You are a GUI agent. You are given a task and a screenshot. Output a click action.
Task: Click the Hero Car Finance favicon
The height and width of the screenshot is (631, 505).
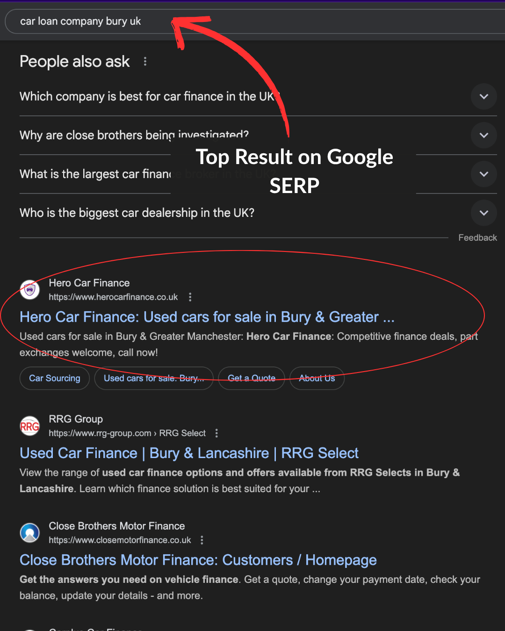[30, 290]
